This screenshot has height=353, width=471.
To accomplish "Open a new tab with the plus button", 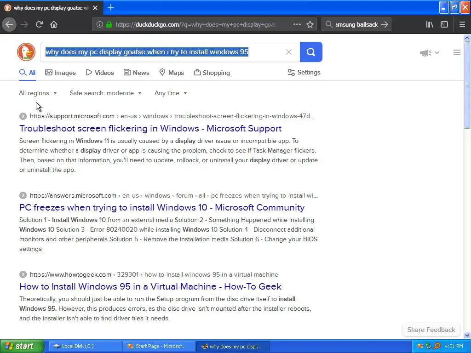I will coord(110,7).
